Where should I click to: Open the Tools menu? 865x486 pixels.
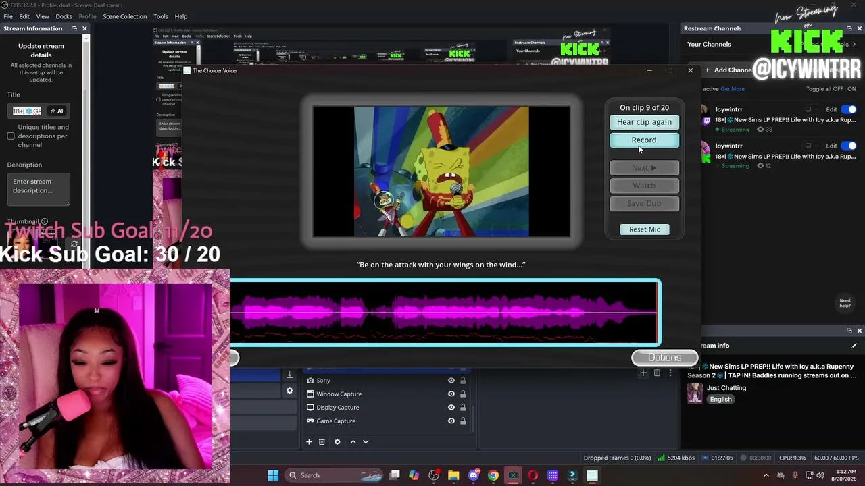point(161,16)
